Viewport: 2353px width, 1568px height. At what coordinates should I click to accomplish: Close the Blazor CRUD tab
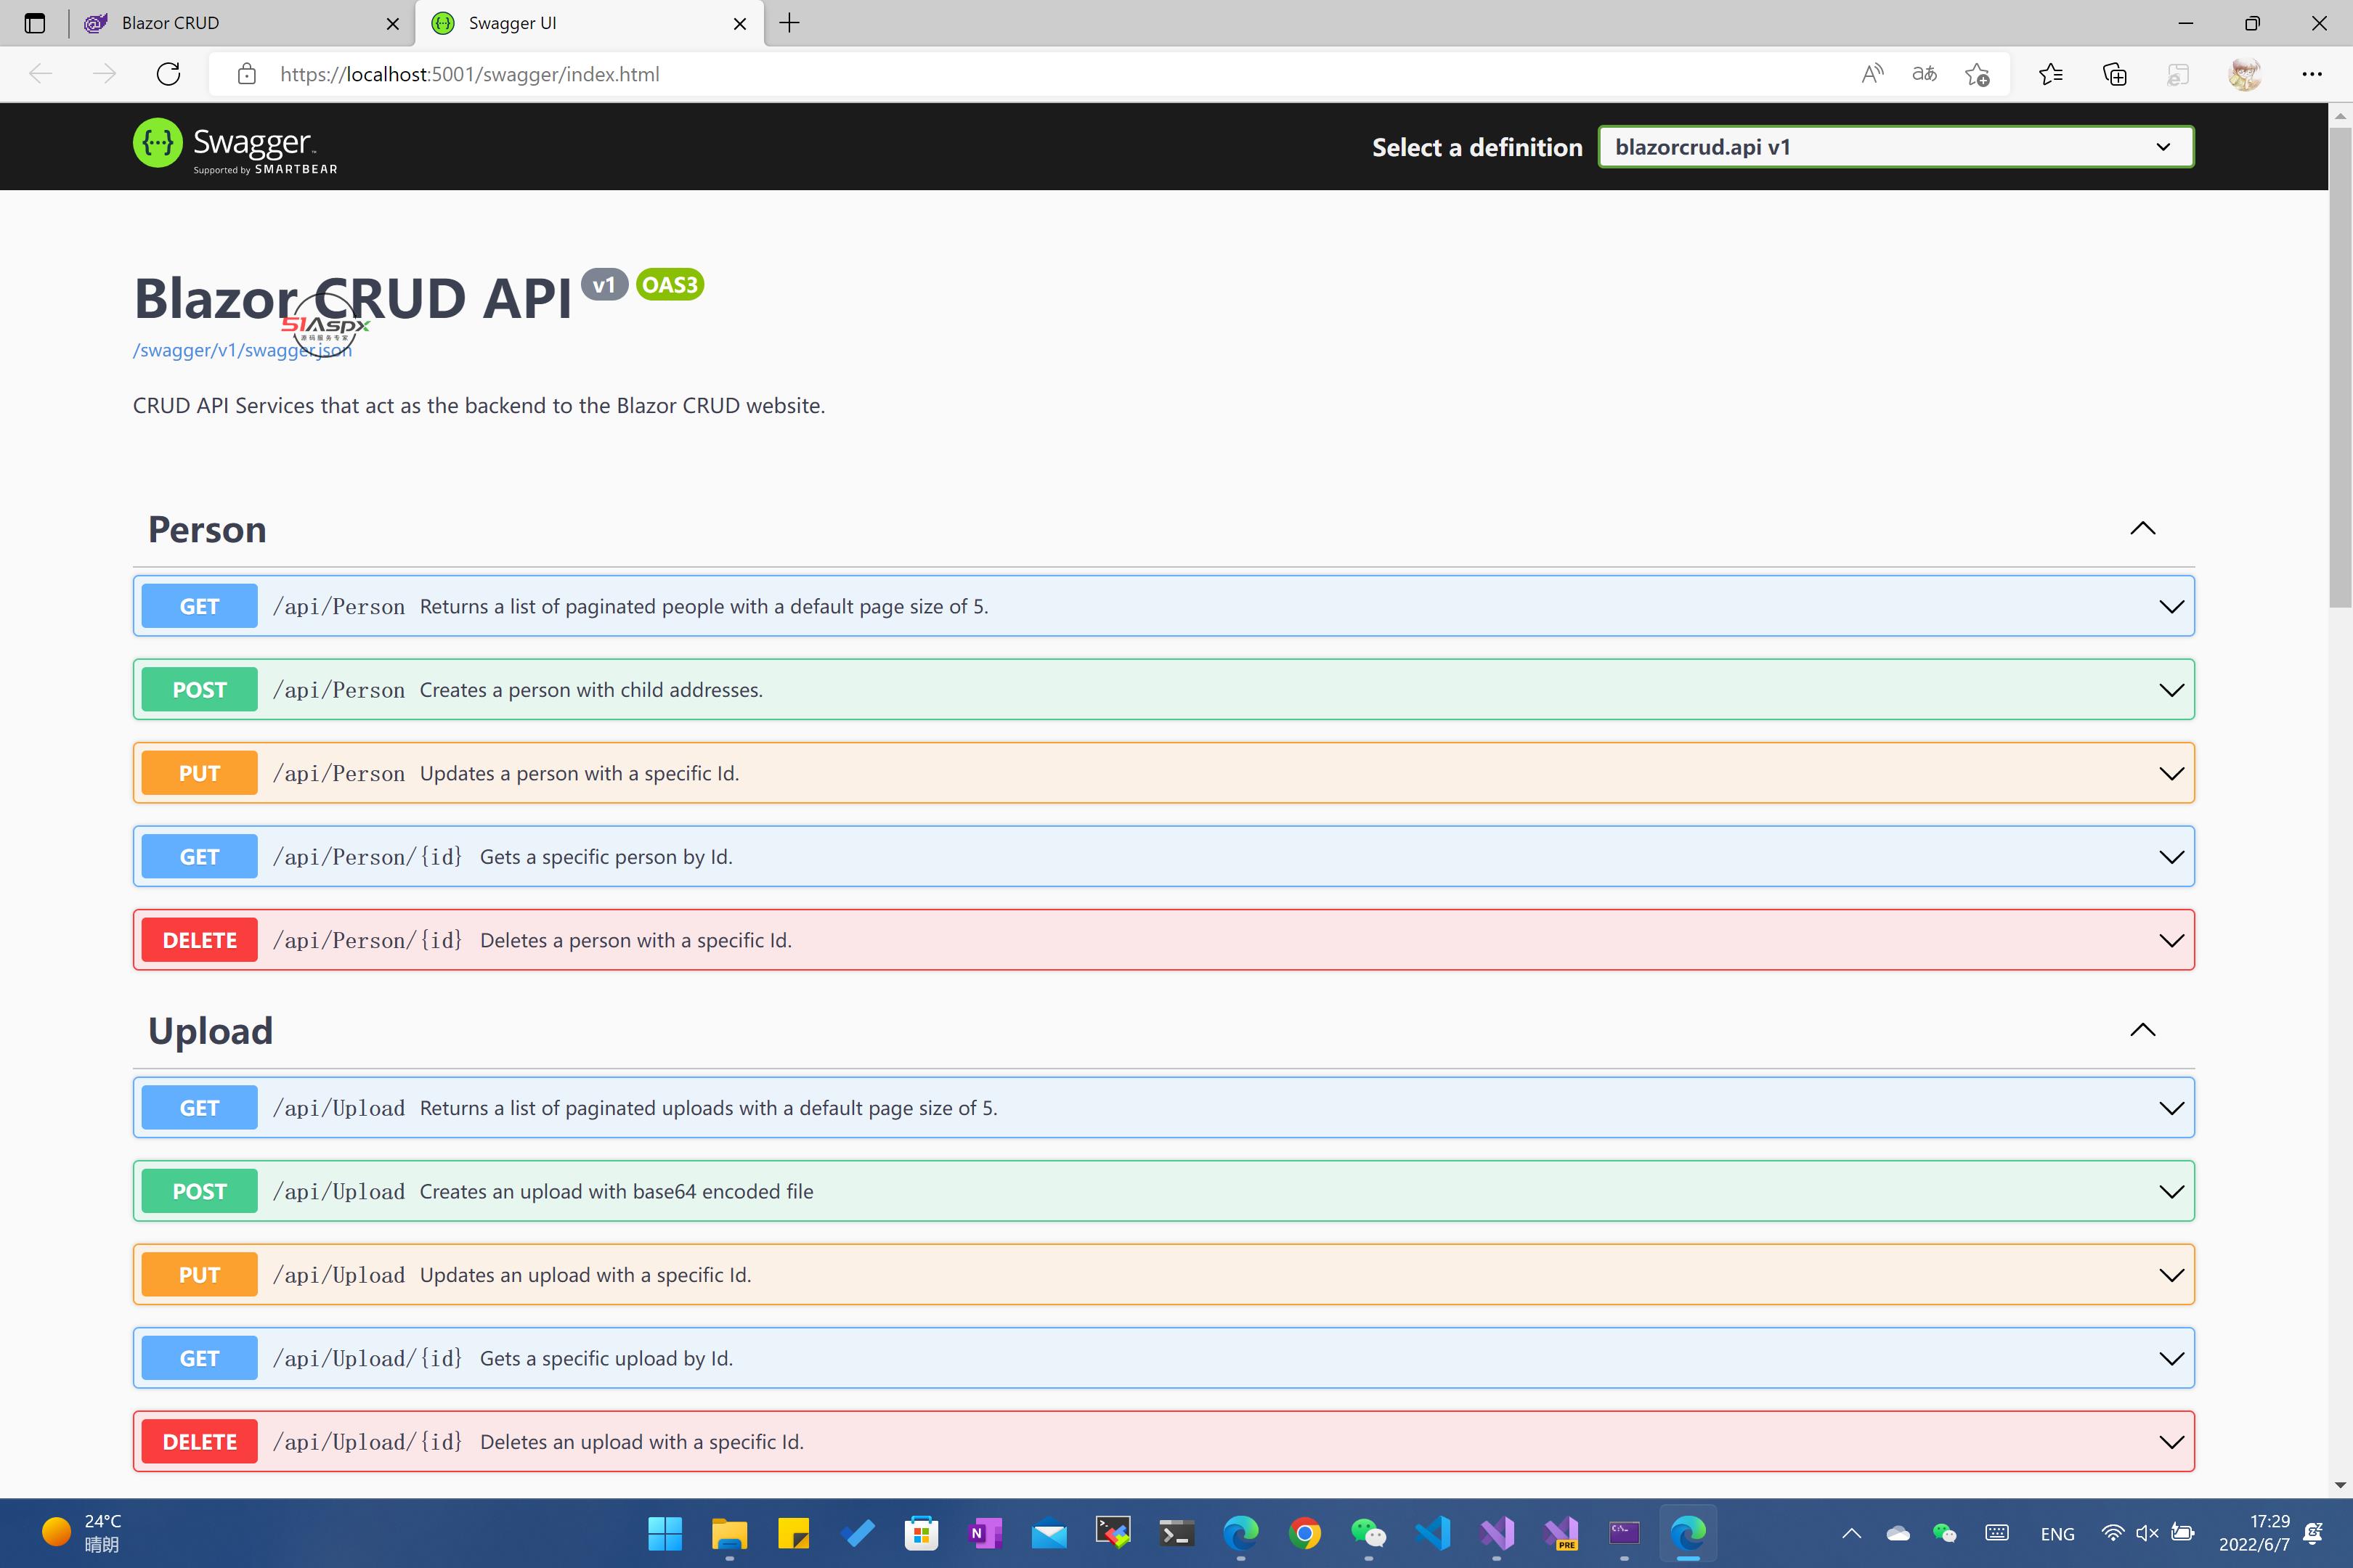click(x=393, y=23)
